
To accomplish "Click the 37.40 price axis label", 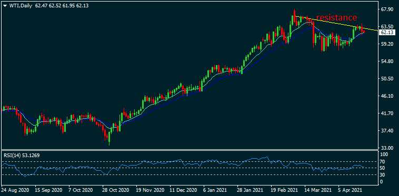I will (387, 130).
